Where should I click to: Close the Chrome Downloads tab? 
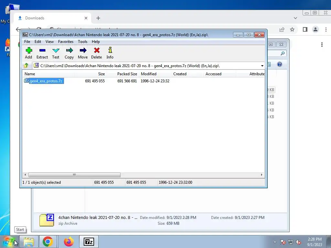[86, 18]
